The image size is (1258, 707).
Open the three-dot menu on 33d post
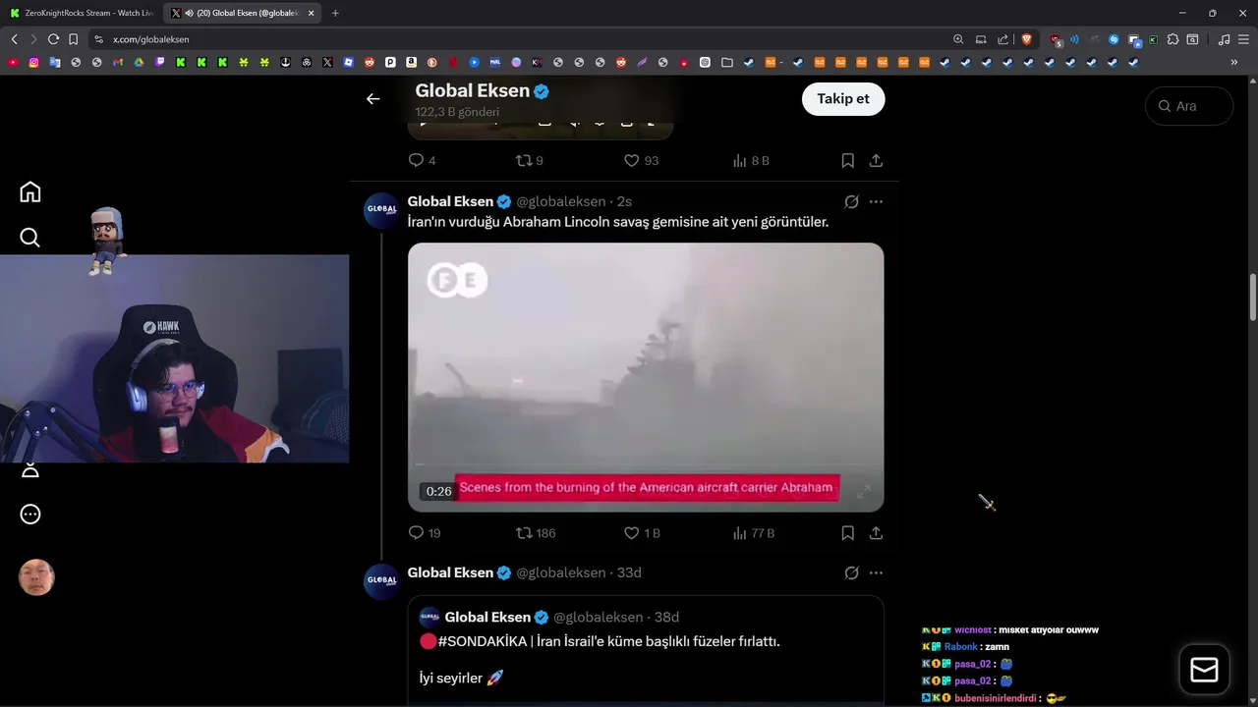876,572
